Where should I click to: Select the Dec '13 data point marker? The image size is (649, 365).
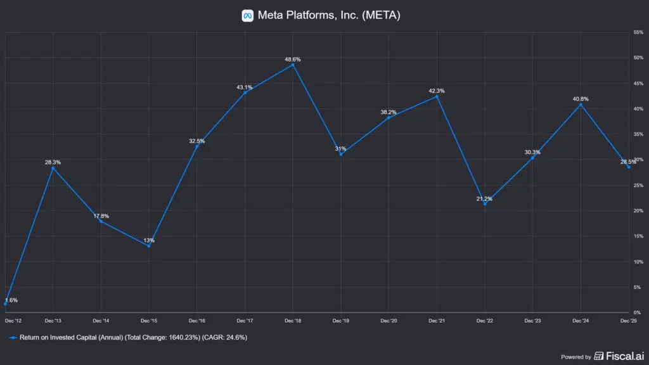tap(53, 168)
